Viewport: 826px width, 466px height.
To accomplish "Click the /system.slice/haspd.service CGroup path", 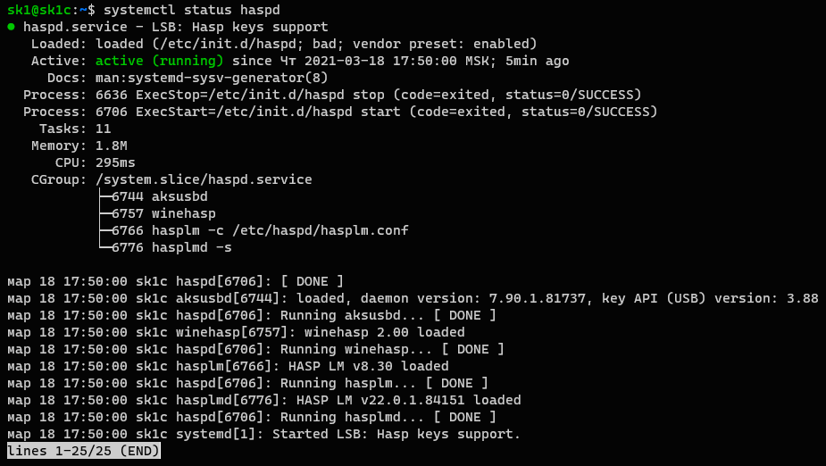I will [204, 179].
